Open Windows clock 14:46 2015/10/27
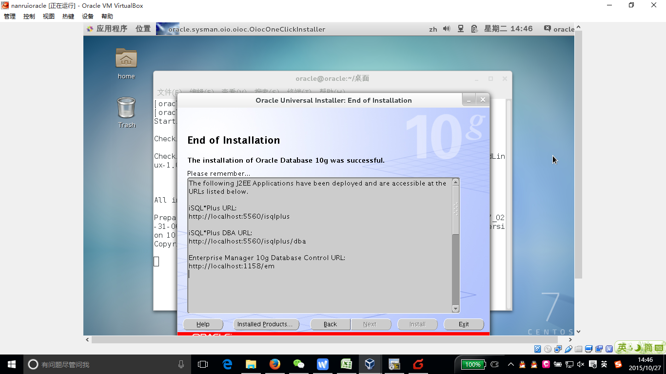 [x=645, y=364]
